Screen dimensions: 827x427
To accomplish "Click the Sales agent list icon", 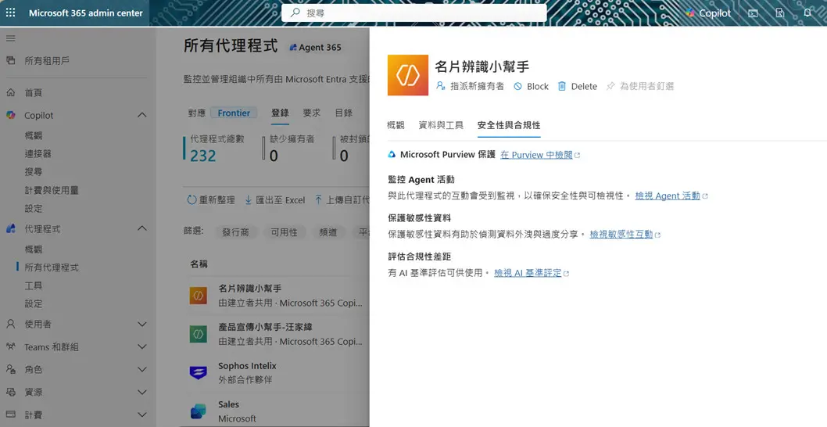I will (199, 411).
